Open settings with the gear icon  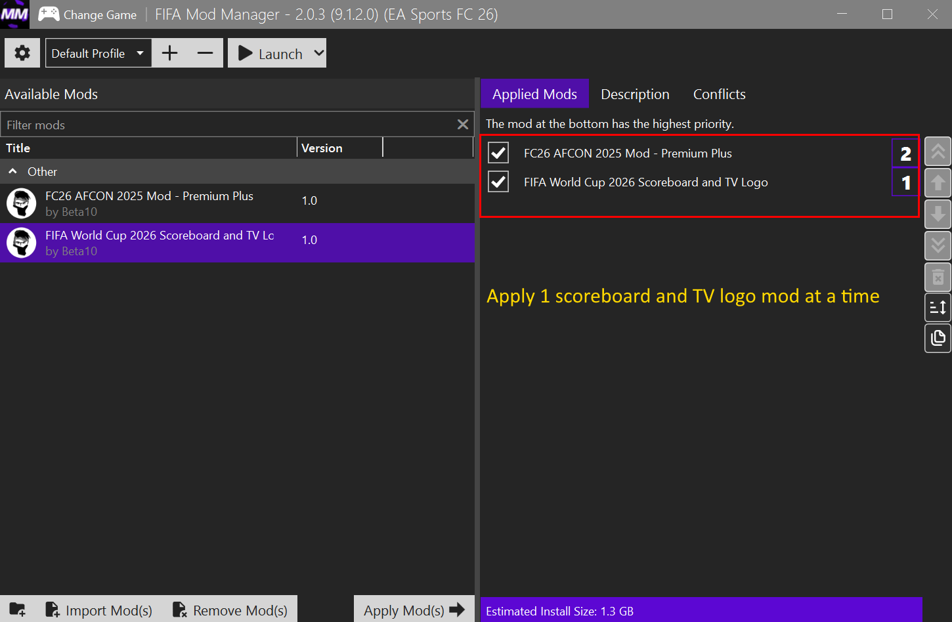coord(22,53)
